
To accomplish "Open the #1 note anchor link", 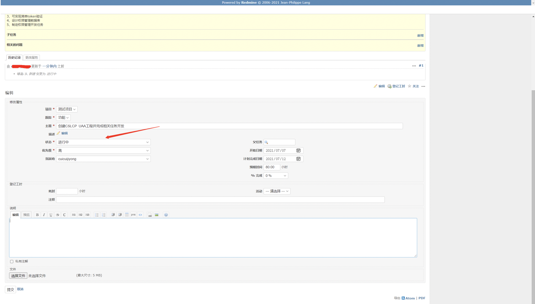I will click(421, 66).
